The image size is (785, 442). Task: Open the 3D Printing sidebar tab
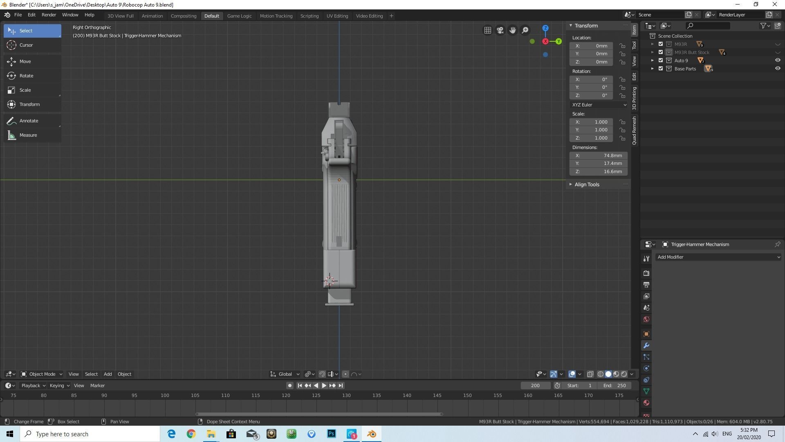coord(634,98)
